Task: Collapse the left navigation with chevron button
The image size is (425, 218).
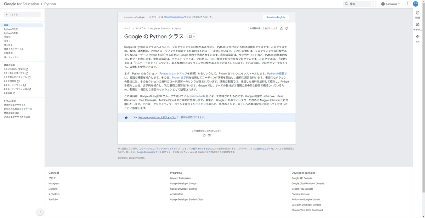Action: [40, 212]
